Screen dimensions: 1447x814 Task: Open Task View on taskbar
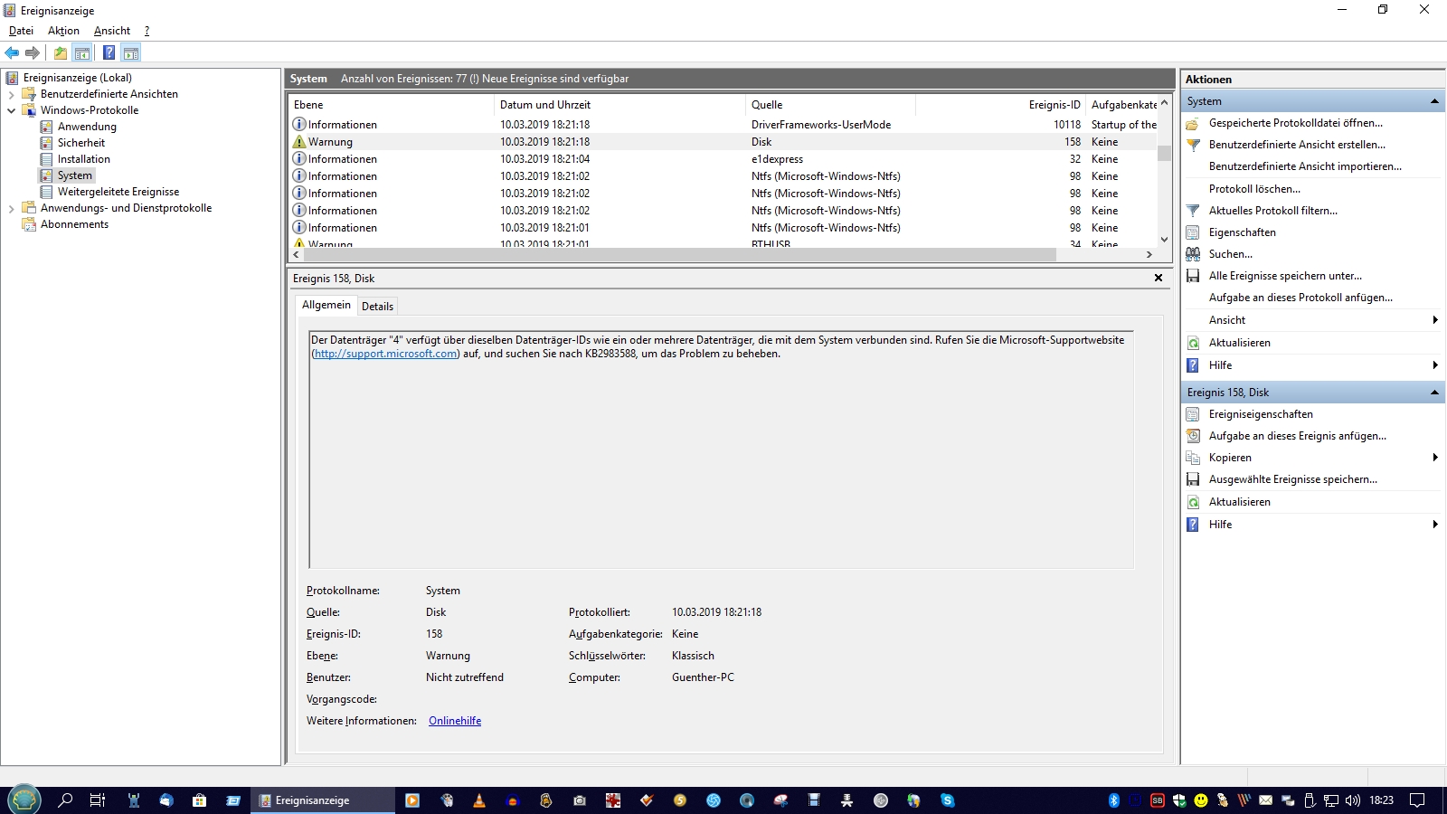point(98,800)
